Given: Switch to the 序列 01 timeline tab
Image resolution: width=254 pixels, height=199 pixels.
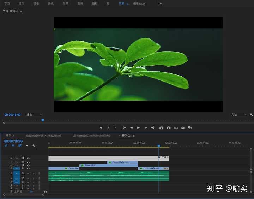Looking at the screenshot, I should tap(10, 135).
